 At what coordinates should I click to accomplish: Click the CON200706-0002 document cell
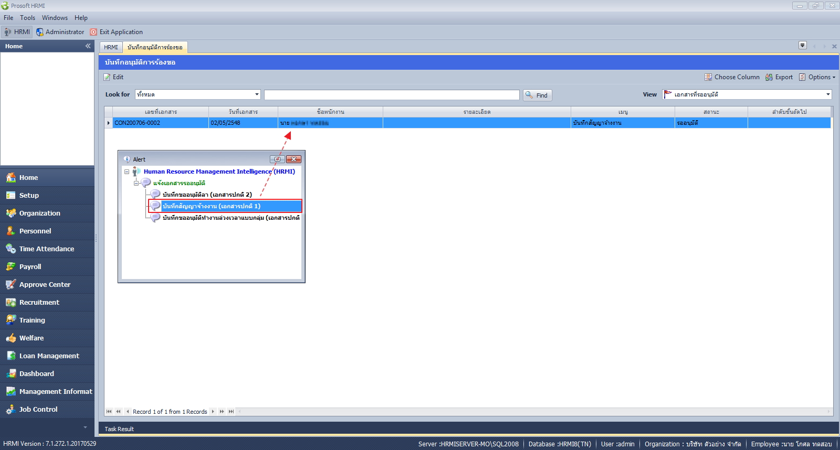[x=161, y=123]
